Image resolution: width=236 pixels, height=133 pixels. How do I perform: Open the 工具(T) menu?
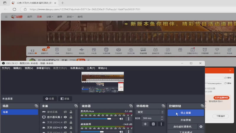click(91, 68)
